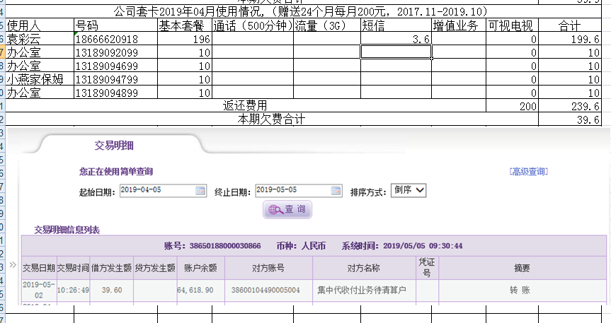Click the 终止日期 date input field

[293, 191]
